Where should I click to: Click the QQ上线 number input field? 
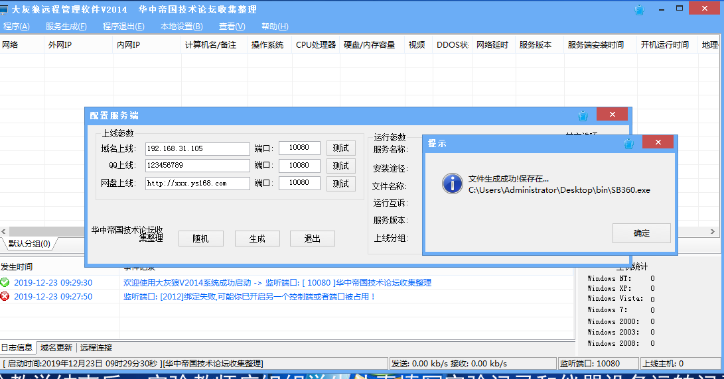[197, 165]
